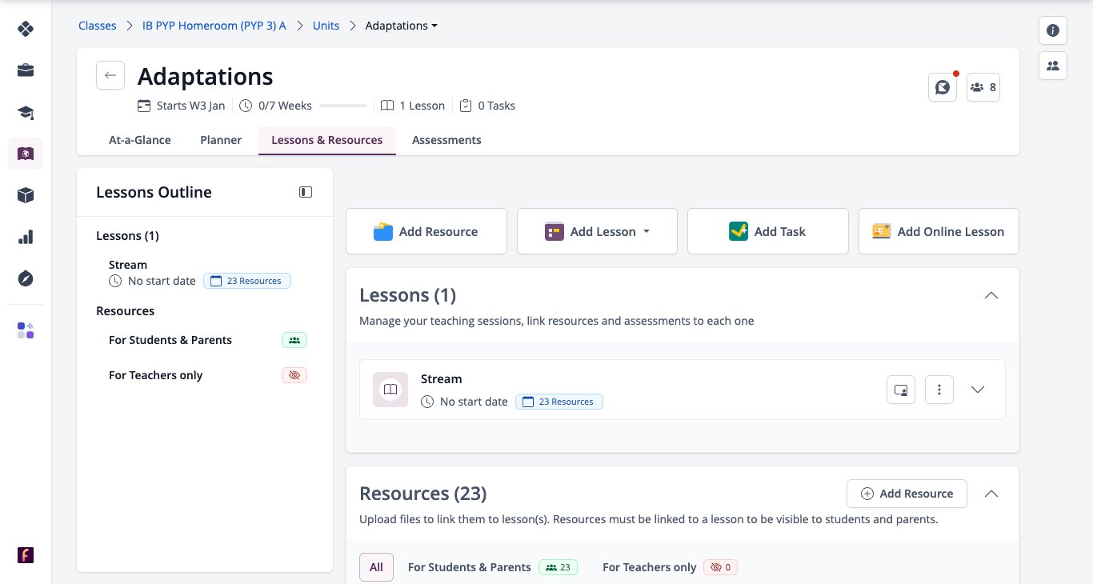Click Lessons (1) heading in the outline
Image resolution: width=1093 pixels, height=584 pixels.
coord(127,236)
